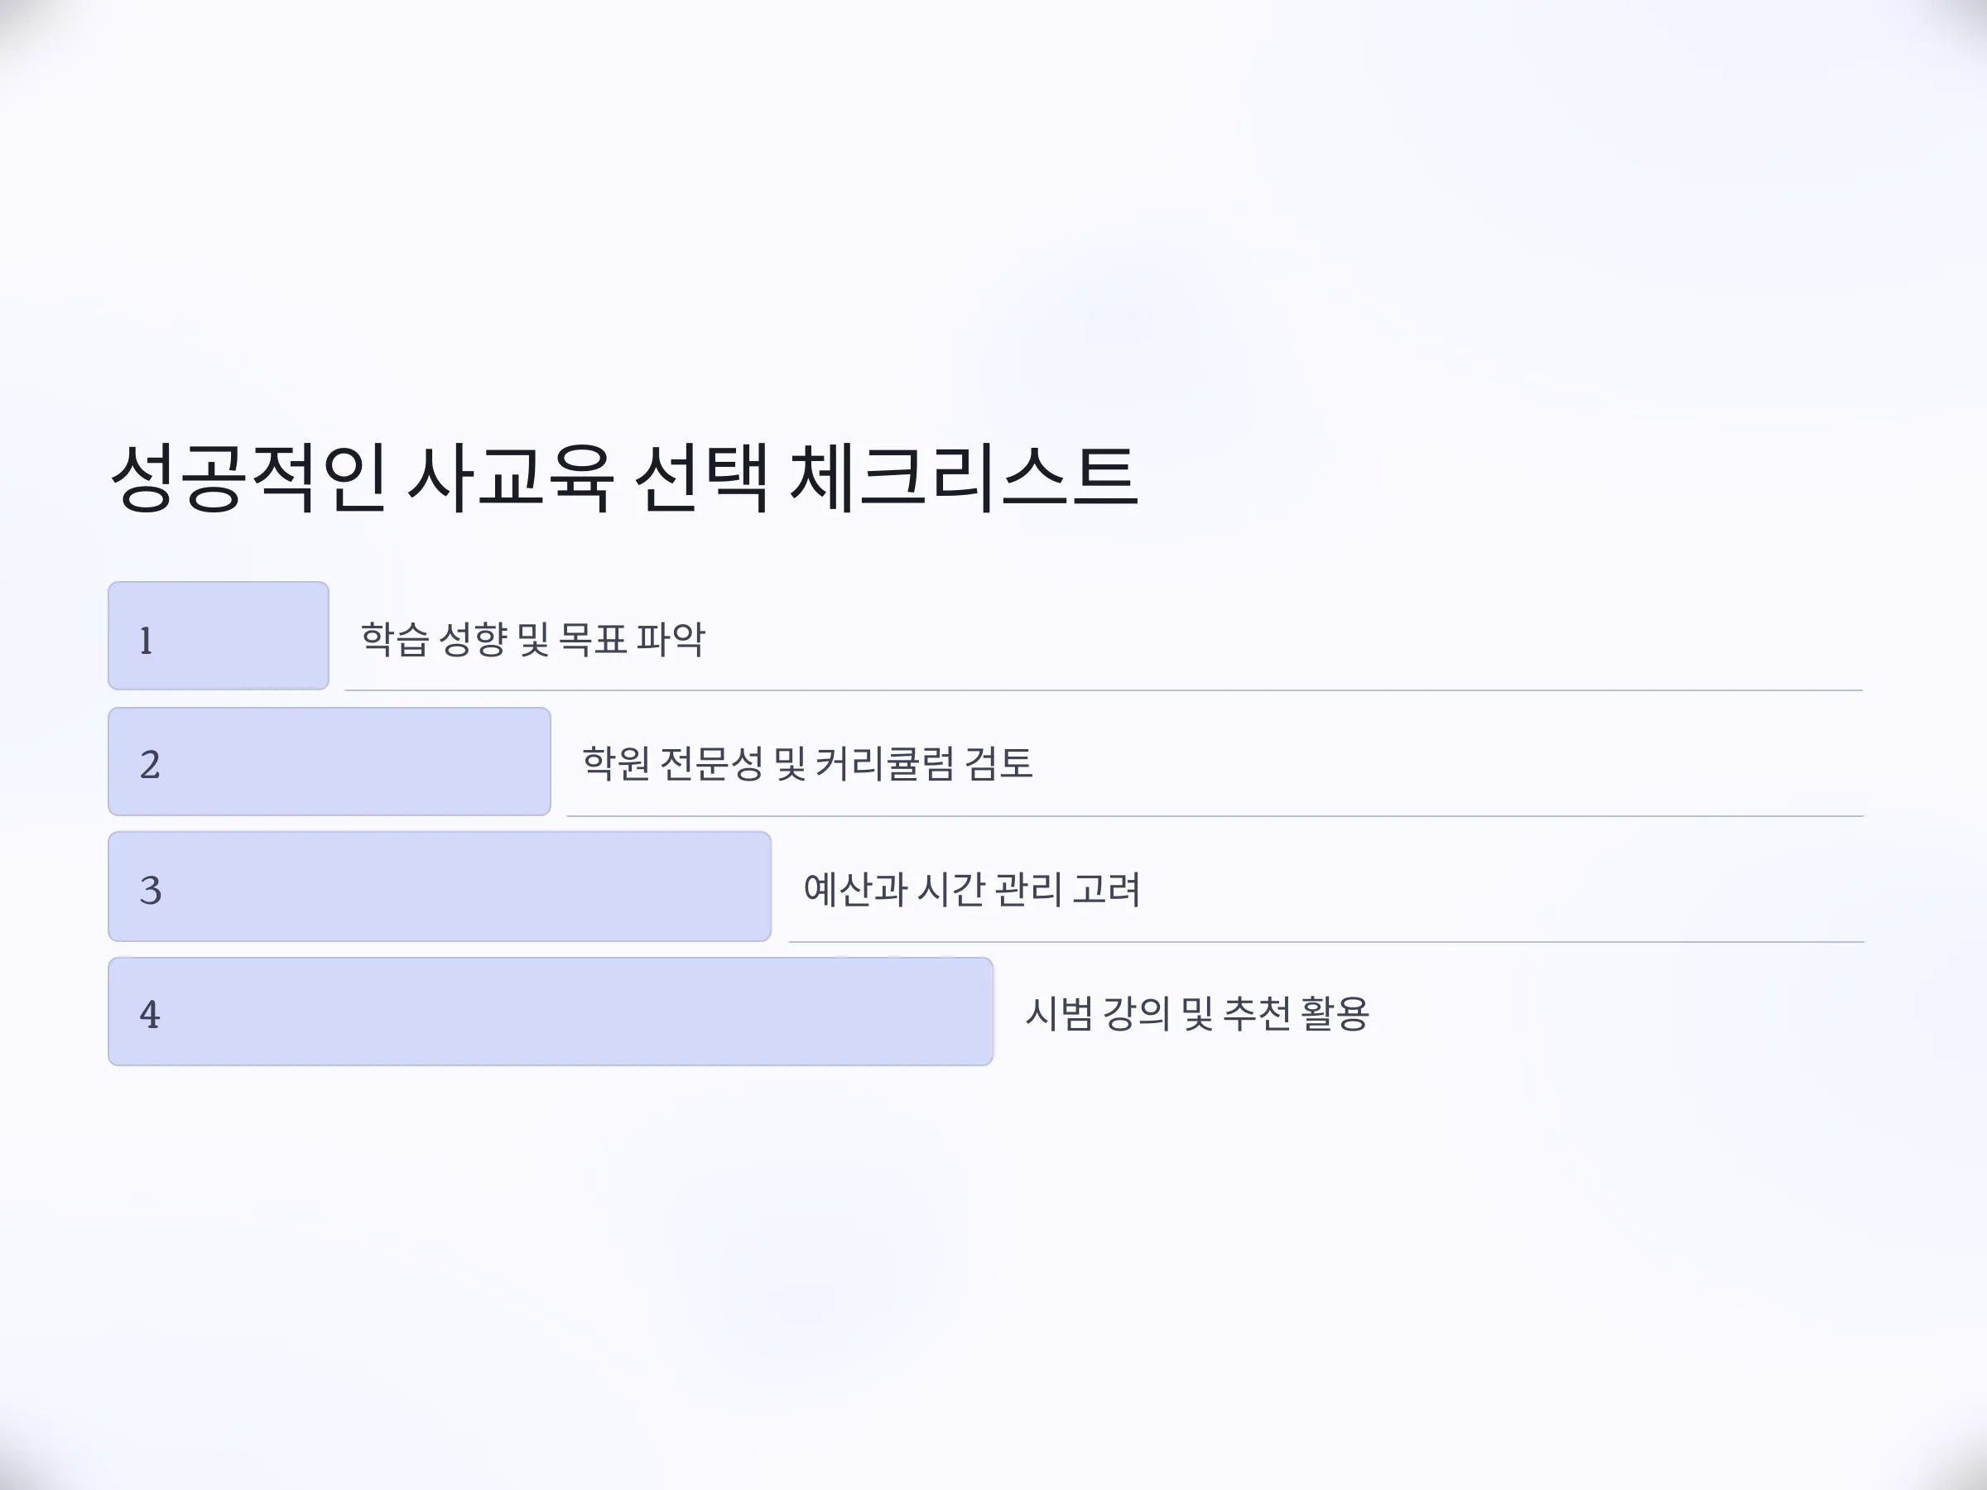The image size is (1987, 1490).
Task: Click the divider line under step one text
Action: [x=1104, y=690]
